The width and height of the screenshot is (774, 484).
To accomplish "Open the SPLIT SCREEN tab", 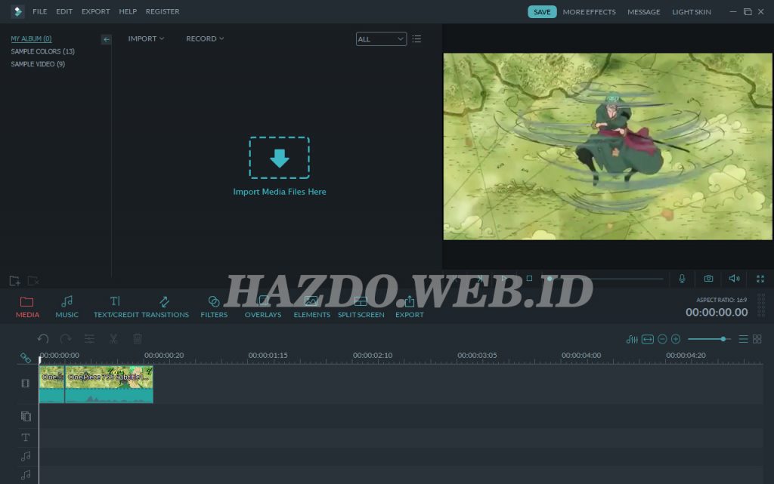I will click(x=361, y=307).
